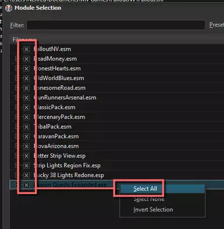Select the Better Strip View.esp entry
The image size is (224, 229).
(x=59, y=156)
